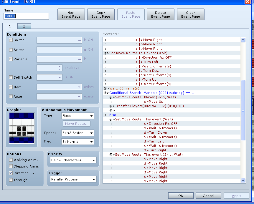The height and width of the screenshot is (204, 254).
Task: Expand the Autonomous Movement Type dropdown
Action: pos(77,116)
